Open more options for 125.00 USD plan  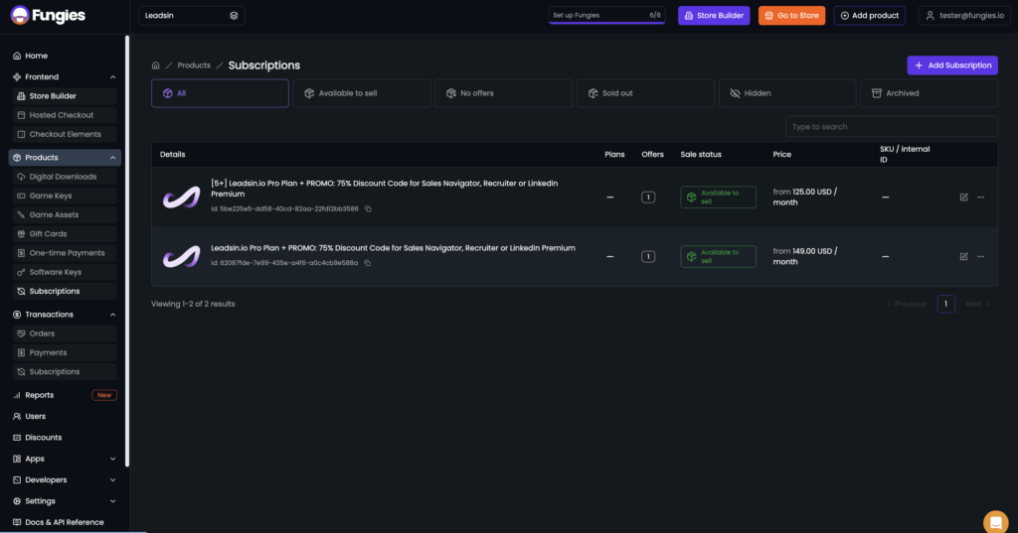coord(980,198)
